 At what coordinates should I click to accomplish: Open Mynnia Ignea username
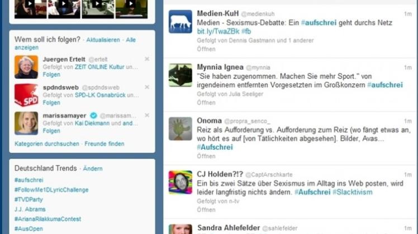click(220, 67)
